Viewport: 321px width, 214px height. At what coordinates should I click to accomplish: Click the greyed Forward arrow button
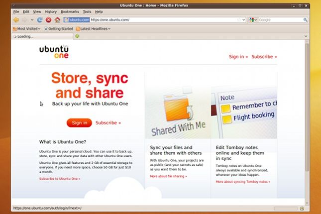[x=25, y=20]
